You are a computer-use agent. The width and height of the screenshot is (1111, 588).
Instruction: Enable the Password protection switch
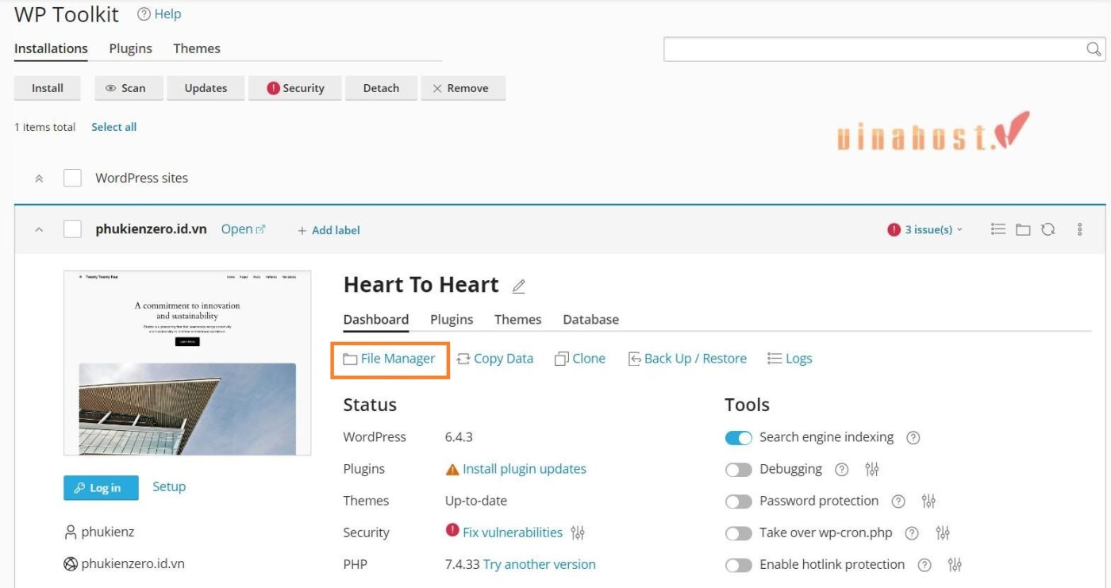coord(738,501)
